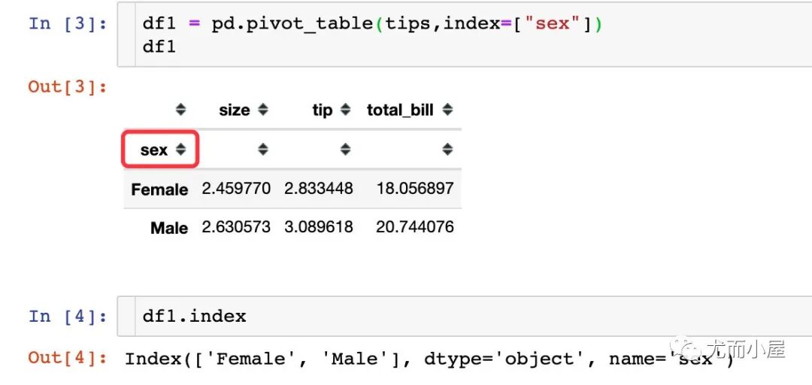Click second-row sort arrows under tip
This screenshot has width=812, height=385.
(x=345, y=150)
